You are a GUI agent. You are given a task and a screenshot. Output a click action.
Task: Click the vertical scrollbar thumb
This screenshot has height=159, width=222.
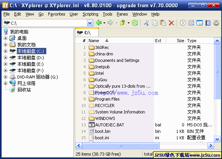point(217,71)
